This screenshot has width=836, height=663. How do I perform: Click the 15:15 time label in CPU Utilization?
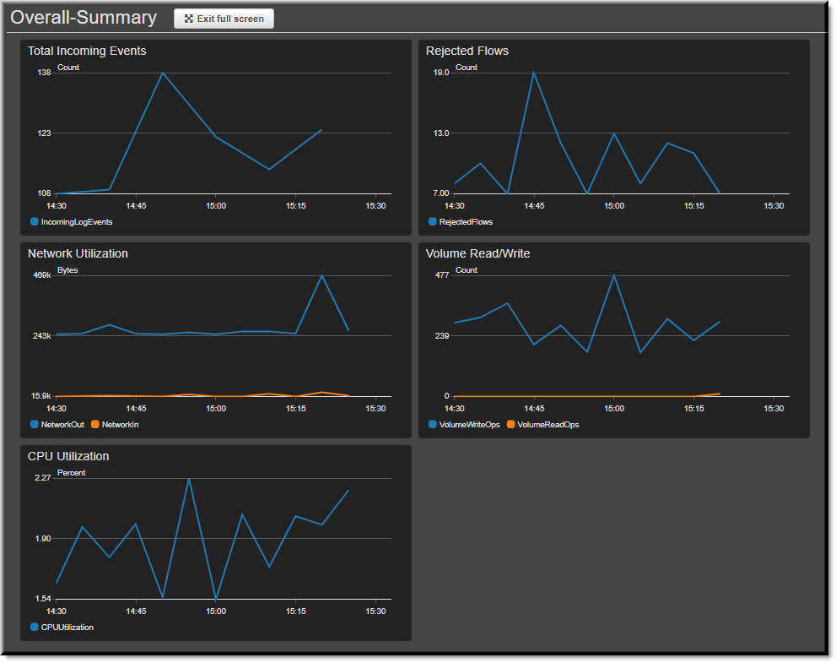[x=296, y=611]
